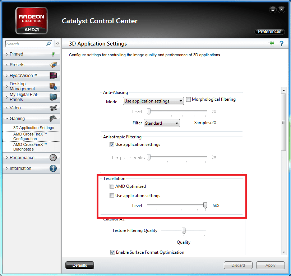The width and height of the screenshot is (291, 276).
Task: Click the Anti-Aliasing Level slider handle
Action: (x=149, y=111)
